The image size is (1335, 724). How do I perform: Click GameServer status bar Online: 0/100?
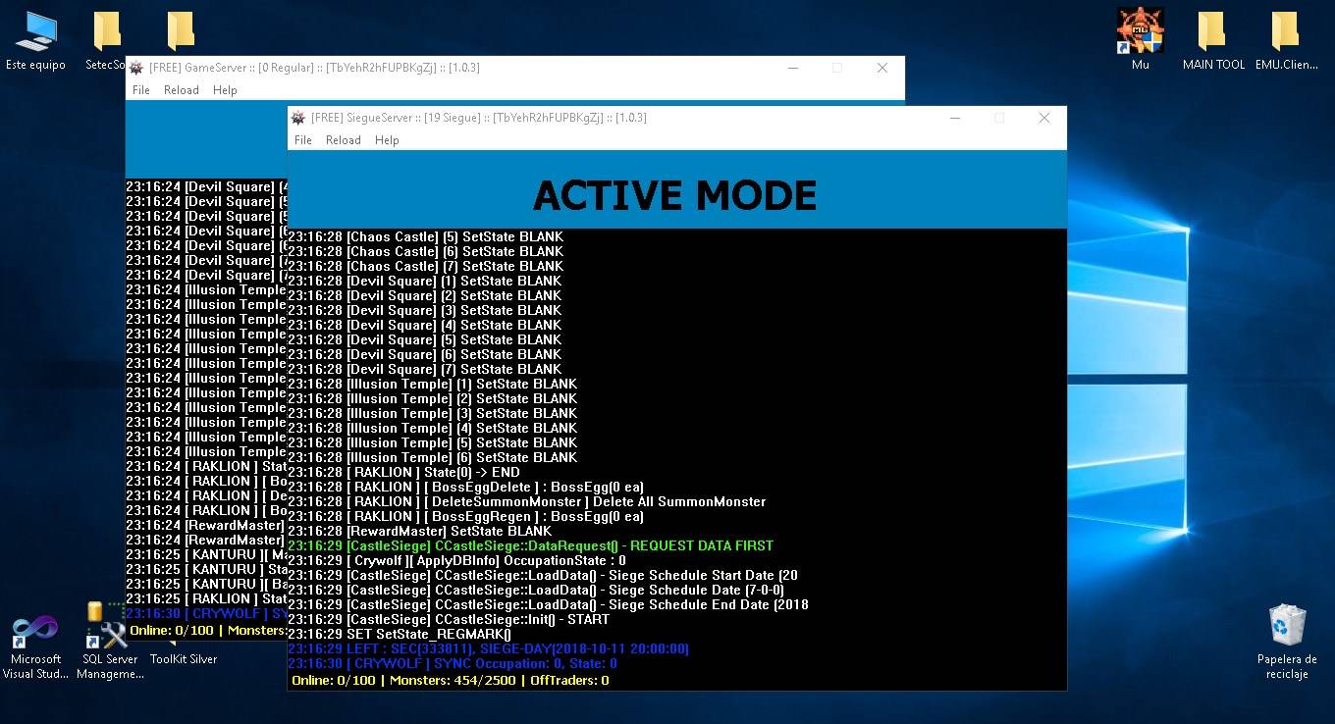point(172,630)
